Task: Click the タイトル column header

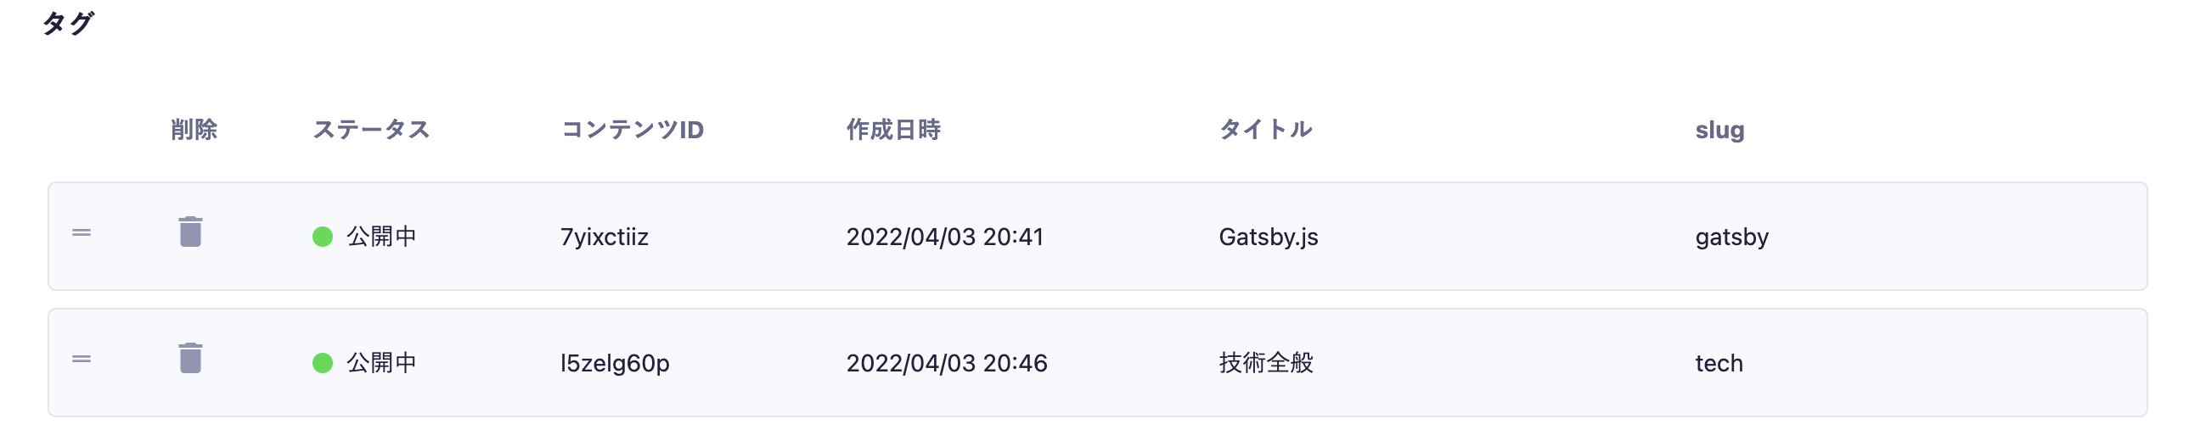Action: click(x=1265, y=130)
